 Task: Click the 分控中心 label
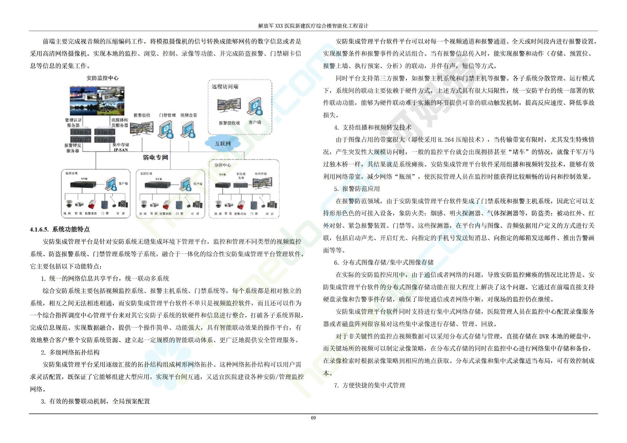223,165
